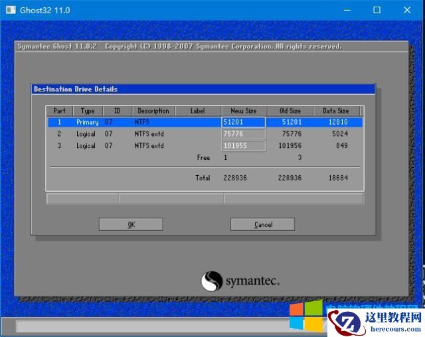This screenshot has height=337, width=425.
Task: Click NTFS extd description in row 2
Action: pyautogui.click(x=149, y=134)
